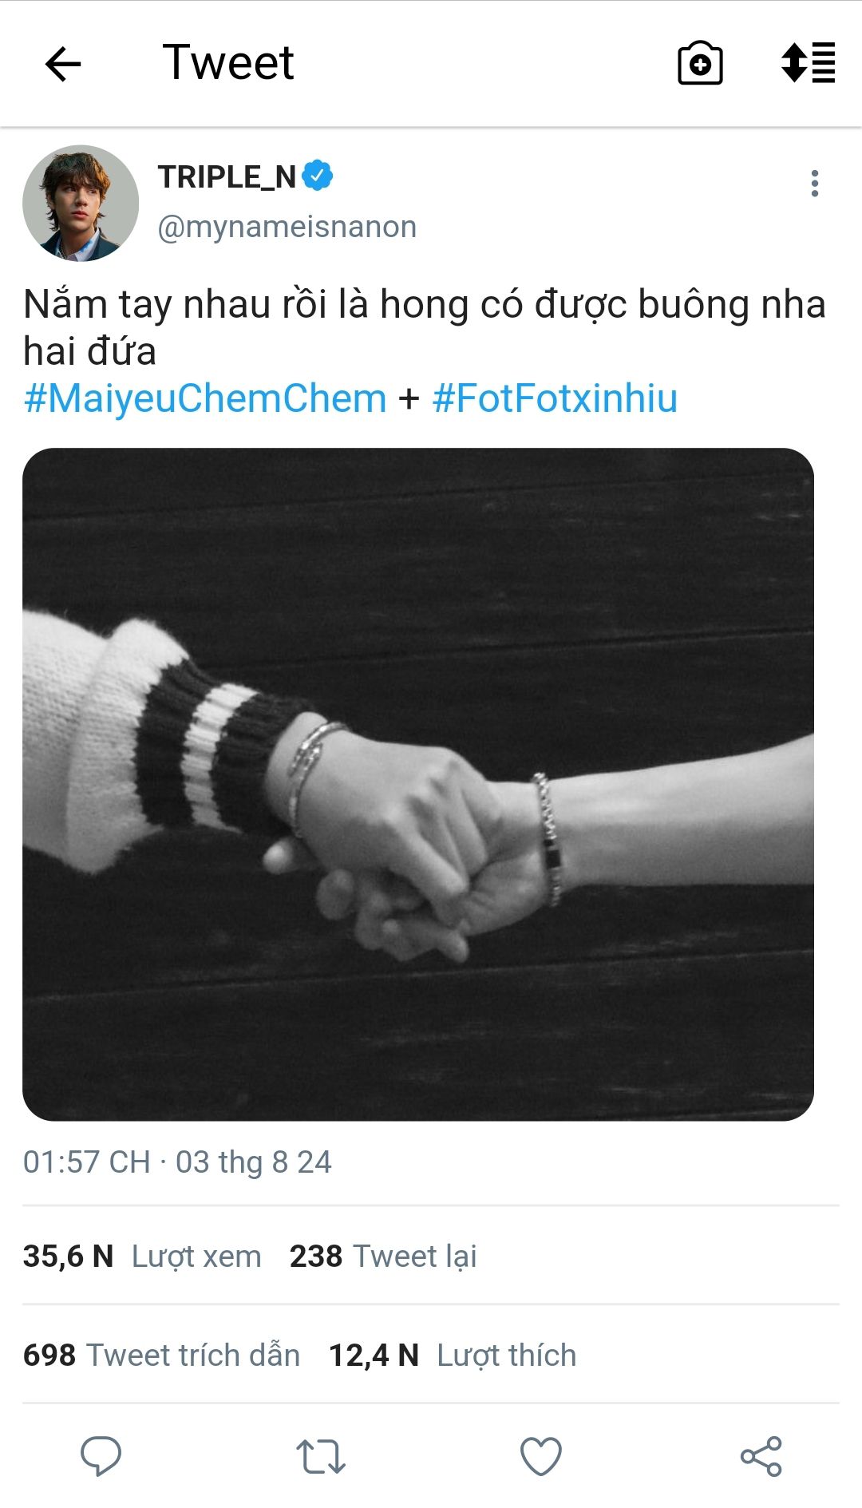
Task: View the 698 Tweet trích dẫn list
Action: [x=162, y=1356]
